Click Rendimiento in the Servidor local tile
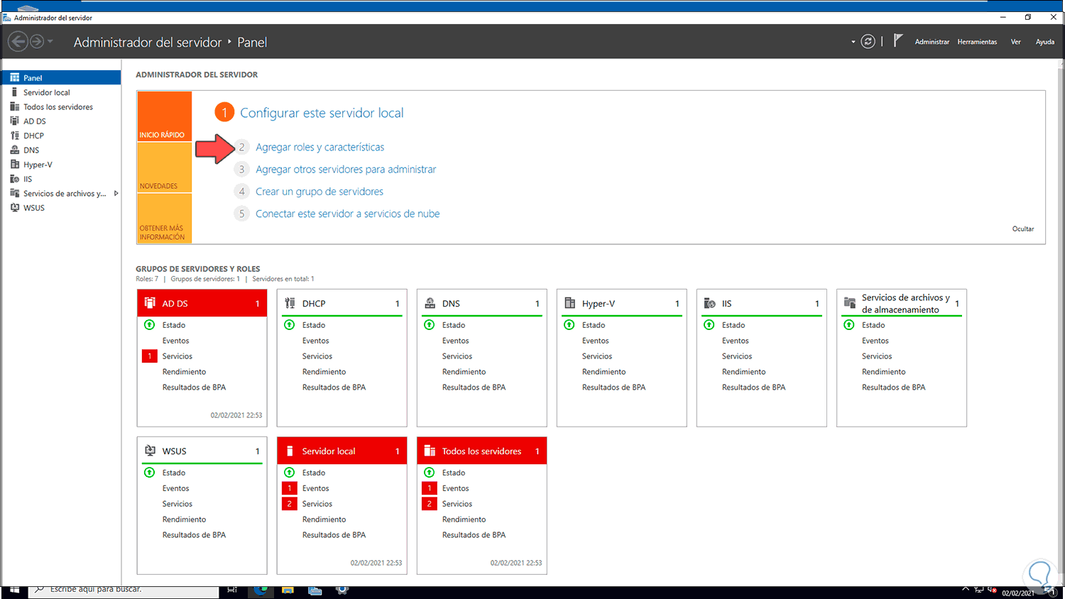 (324, 520)
